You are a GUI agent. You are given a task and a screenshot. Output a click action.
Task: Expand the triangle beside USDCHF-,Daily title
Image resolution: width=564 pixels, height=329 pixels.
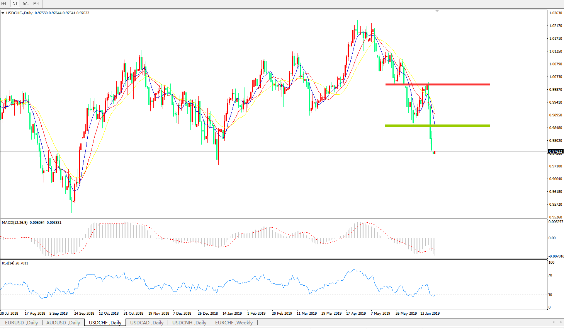click(x=3, y=13)
